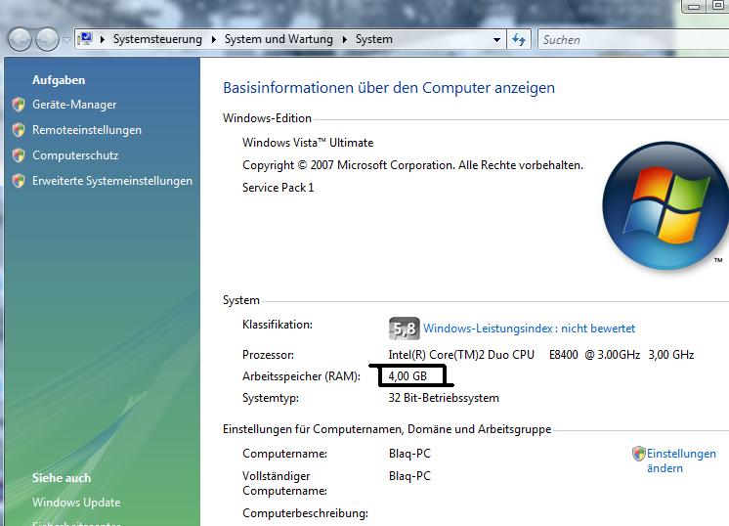Click the Arbeitsspeicher (RAM): label
Viewport: 729px width, 526px height.
301,376
